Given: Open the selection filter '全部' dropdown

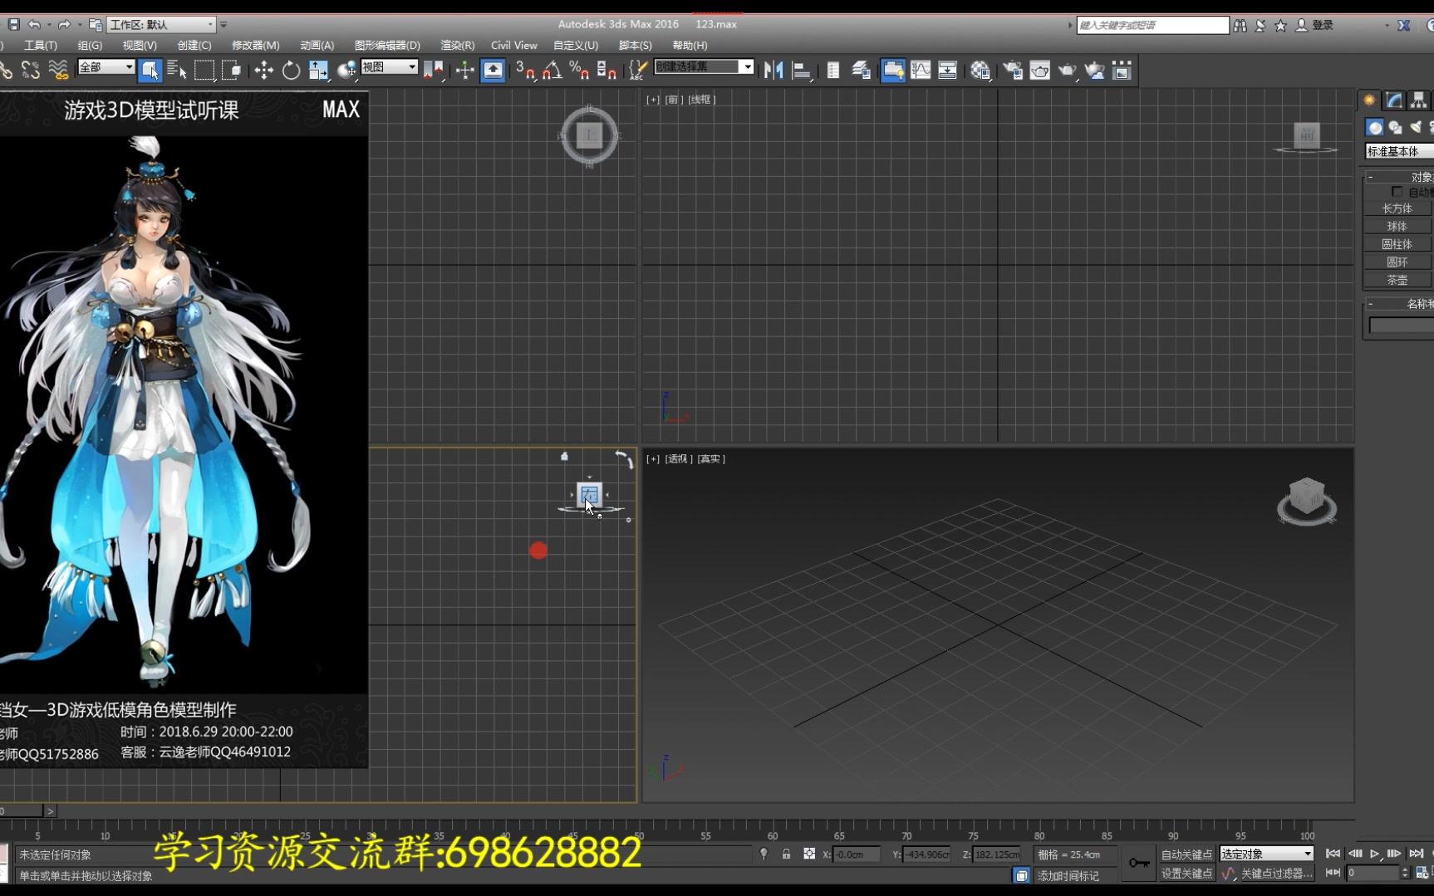Looking at the screenshot, I should [x=106, y=67].
